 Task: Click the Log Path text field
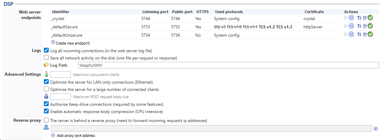pyautogui.click(x=228, y=65)
